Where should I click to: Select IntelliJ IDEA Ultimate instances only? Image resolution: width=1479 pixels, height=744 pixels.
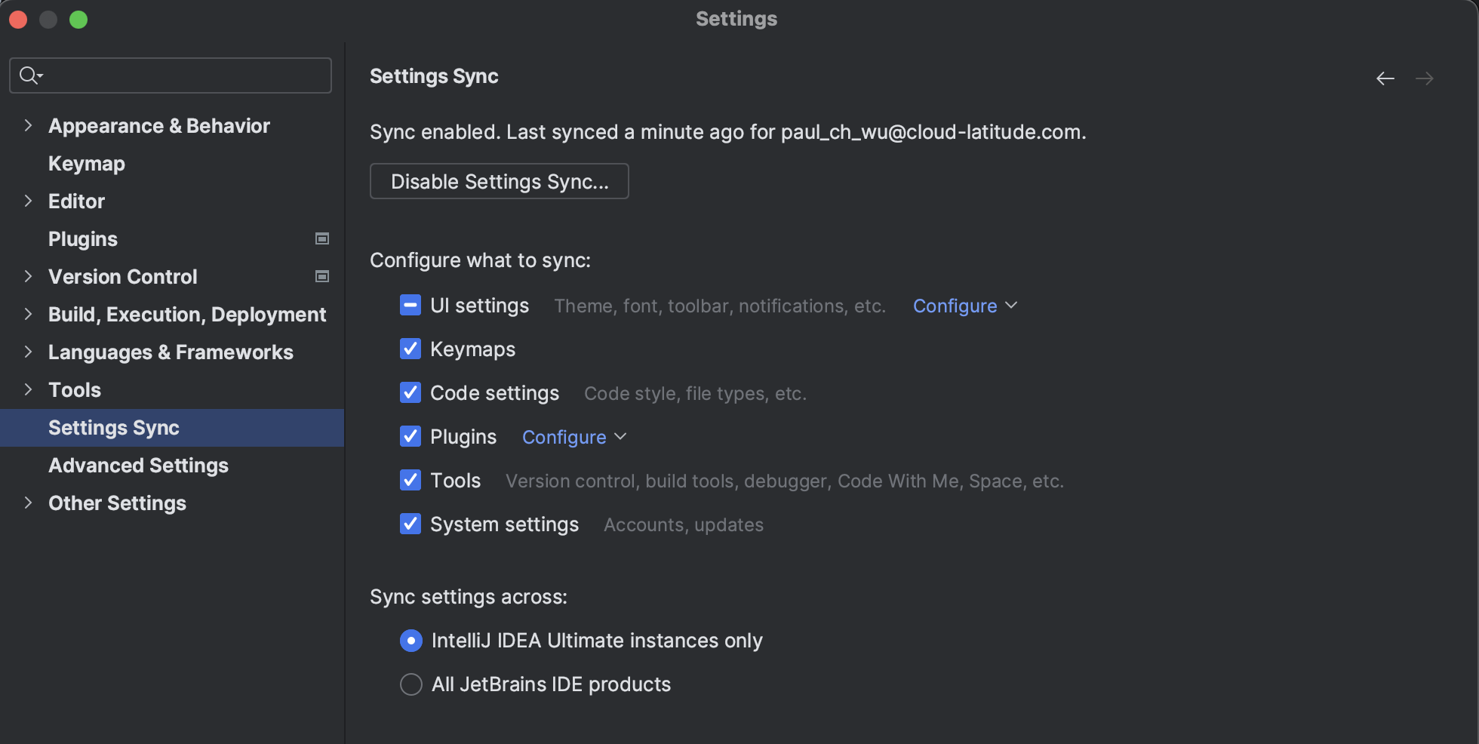click(x=411, y=641)
